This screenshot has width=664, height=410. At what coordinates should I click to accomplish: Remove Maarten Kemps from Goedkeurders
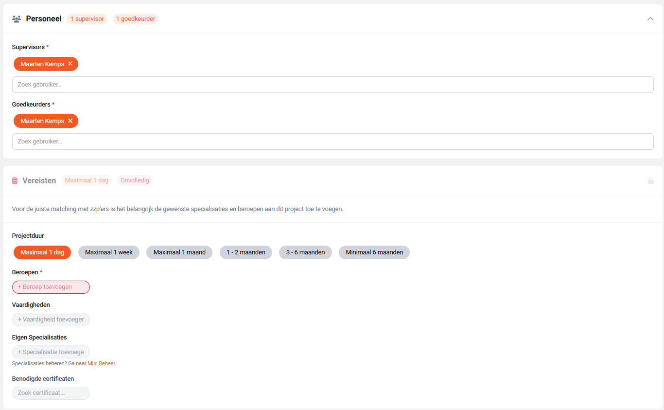tap(70, 121)
